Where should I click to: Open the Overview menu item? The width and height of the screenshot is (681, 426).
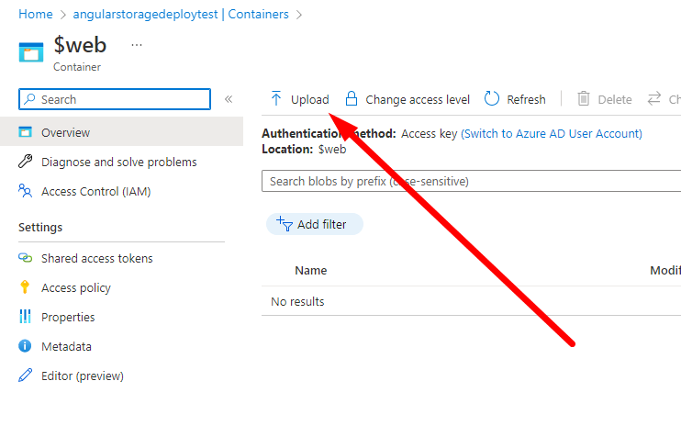(65, 132)
